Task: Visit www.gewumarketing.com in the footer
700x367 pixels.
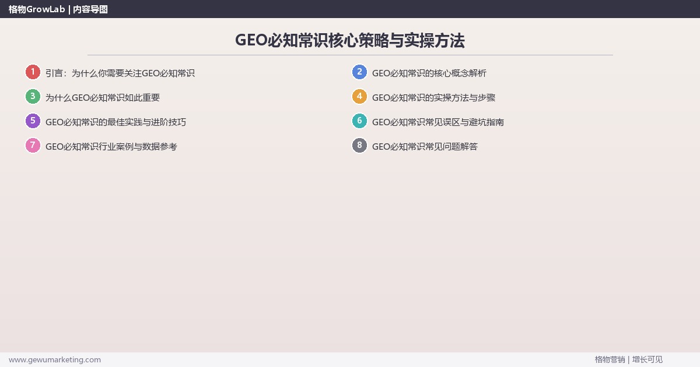Action: (x=55, y=360)
